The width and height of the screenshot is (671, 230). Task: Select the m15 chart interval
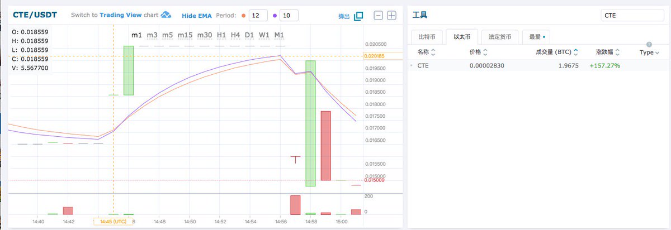pyautogui.click(x=185, y=35)
